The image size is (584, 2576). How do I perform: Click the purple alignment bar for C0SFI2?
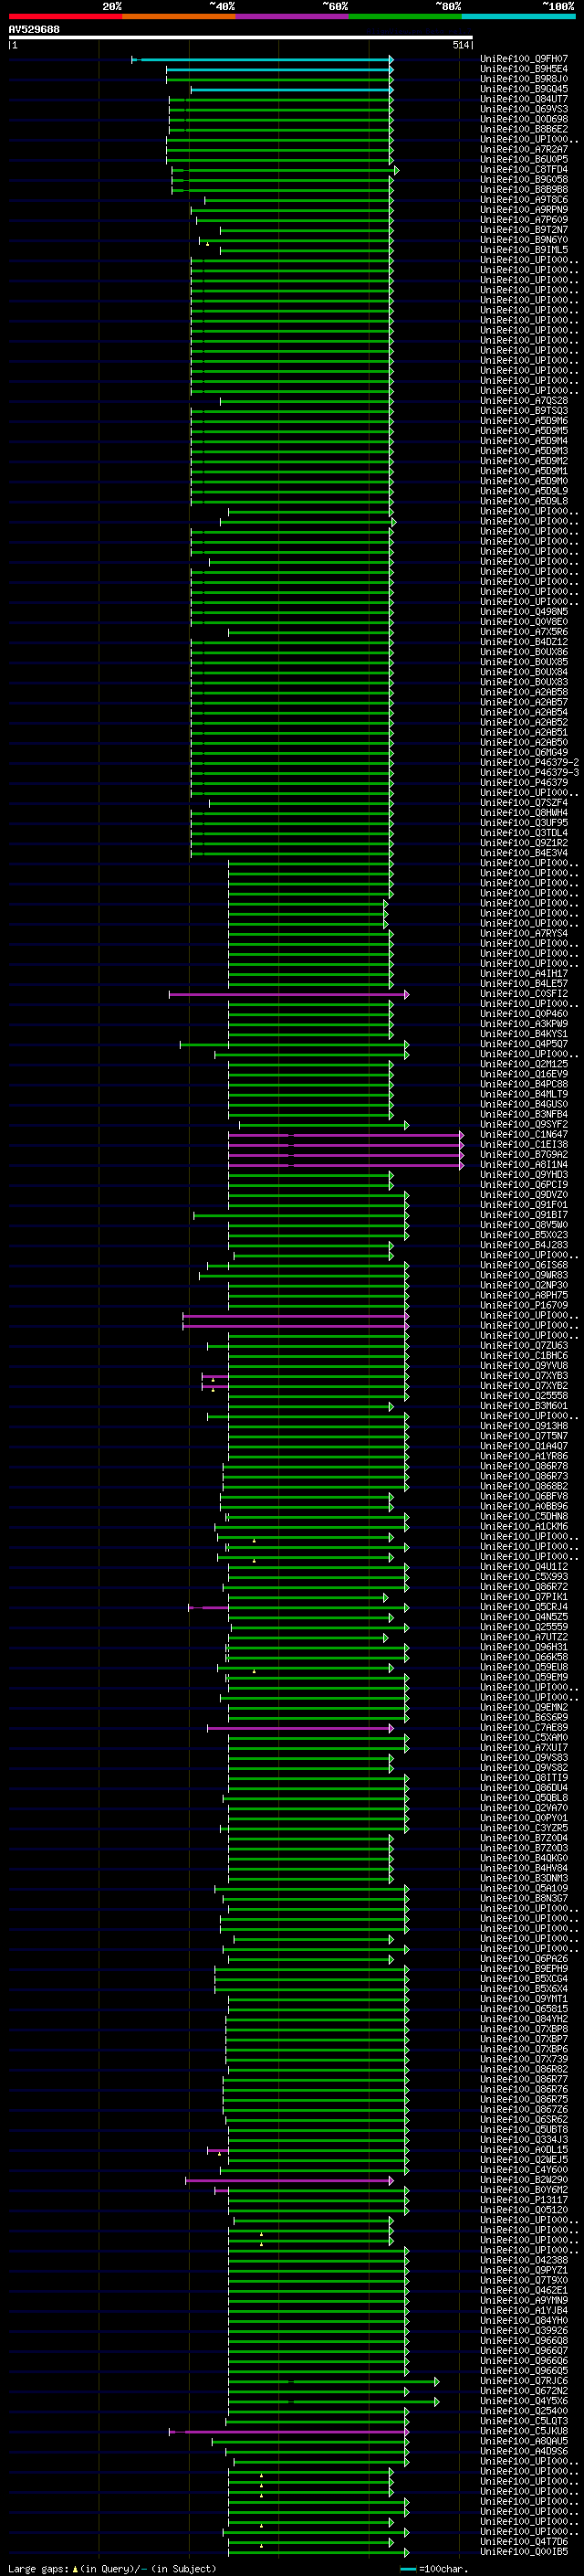tap(289, 995)
